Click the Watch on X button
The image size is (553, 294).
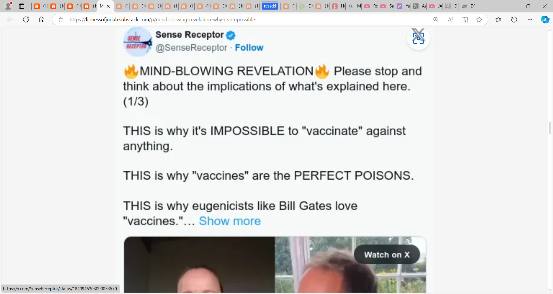pyautogui.click(x=387, y=255)
